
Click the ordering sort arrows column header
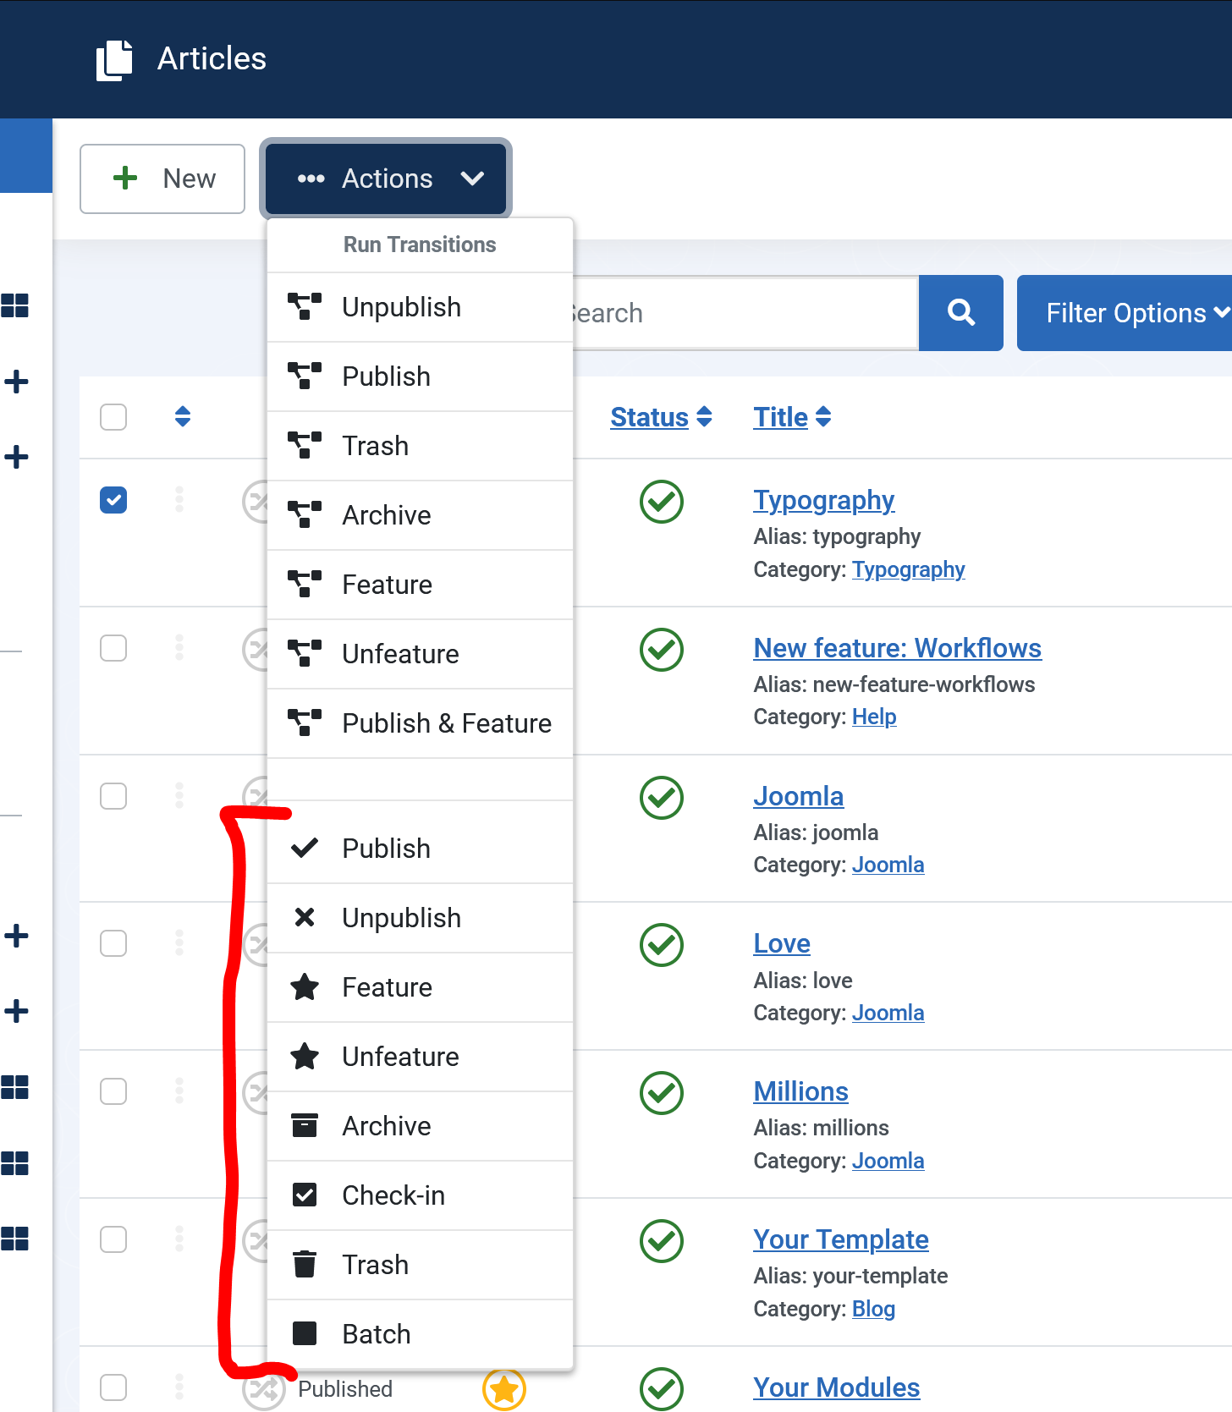183,416
